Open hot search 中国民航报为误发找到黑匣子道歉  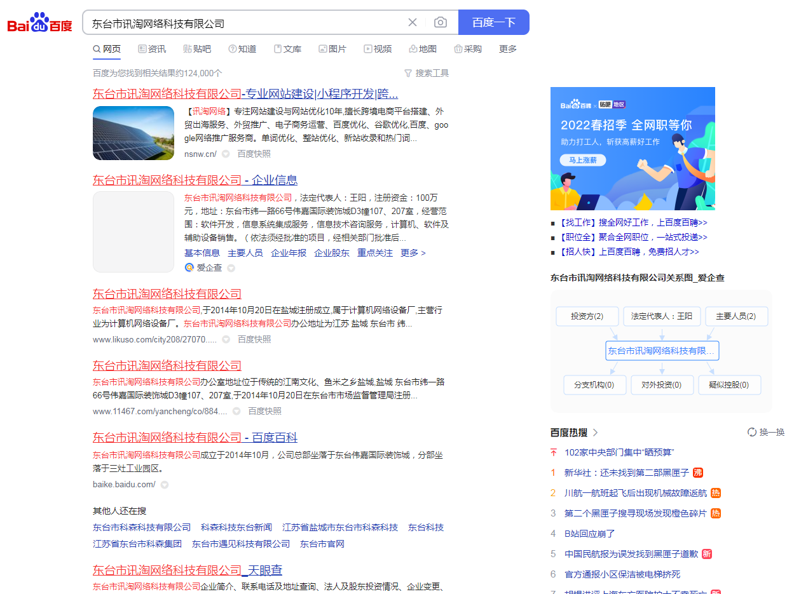click(x=631, y=554)
